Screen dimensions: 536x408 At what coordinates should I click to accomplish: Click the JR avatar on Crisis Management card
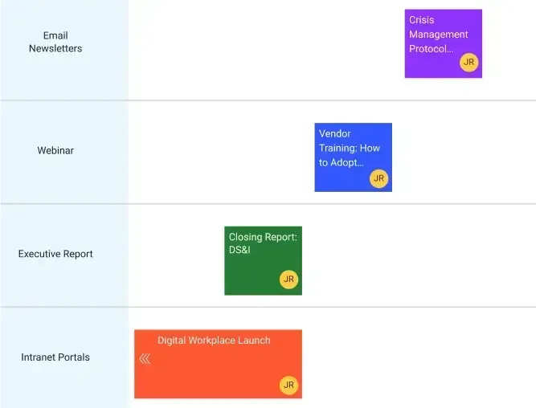pos(468,63)
